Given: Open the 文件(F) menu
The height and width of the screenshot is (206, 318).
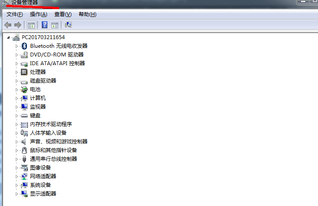Looking at the screenshot, I should click(x=15, y=14).
